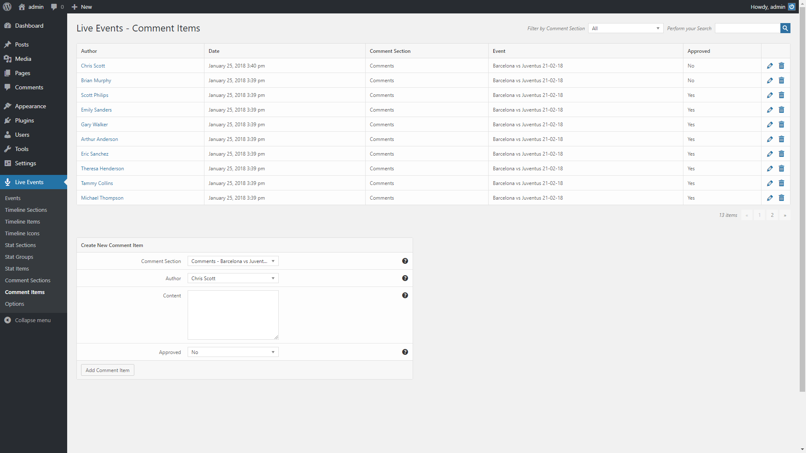Image resolution: width=806 pixels, height=453 pixels.
Task: Open the Timeline Icons menu entry
Action: 22,233
